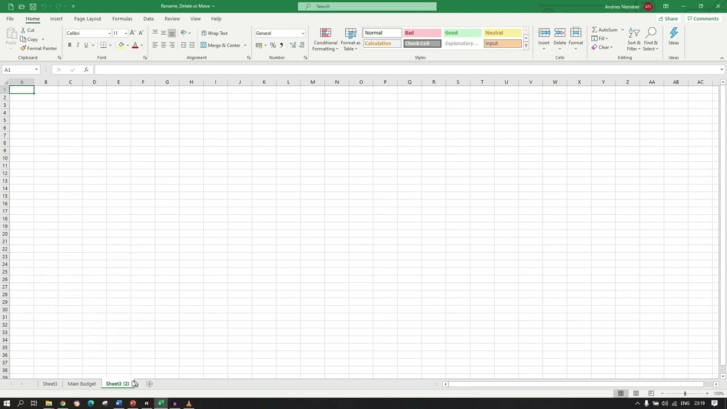Toggle Wrap Text on selected cell
Image resolution: width=727 pixels, height=409 pixels.
click(x=214, y=33)
